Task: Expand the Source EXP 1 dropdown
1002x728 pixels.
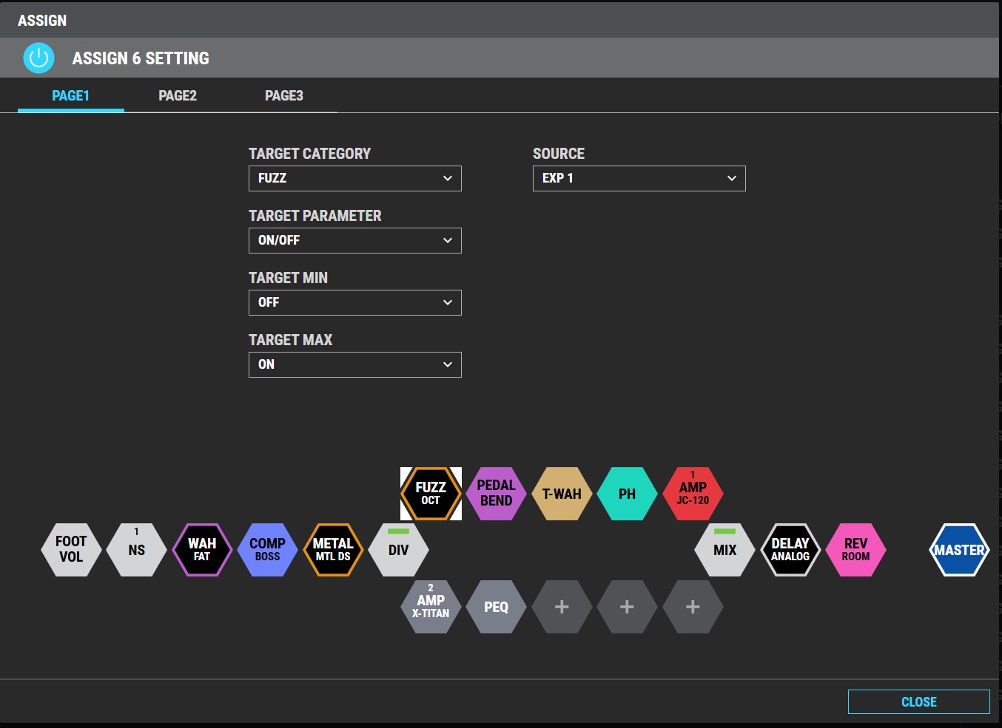Action: pos(639,178)
